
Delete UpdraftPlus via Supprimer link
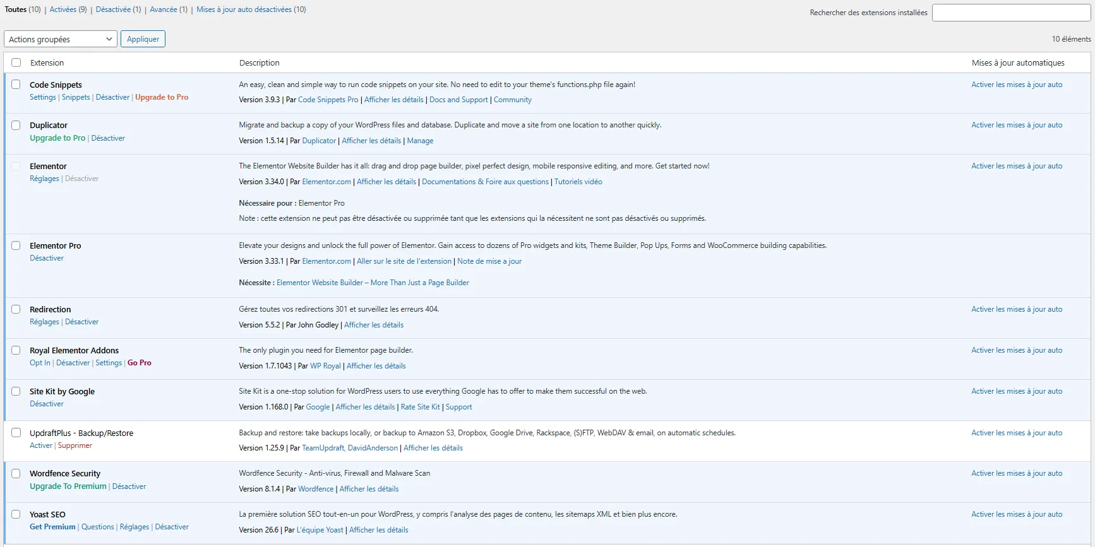click(75, 445)
